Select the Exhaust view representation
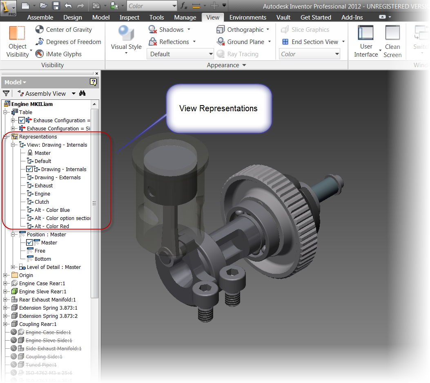This screenshot has height=383, width=430. 44,186
